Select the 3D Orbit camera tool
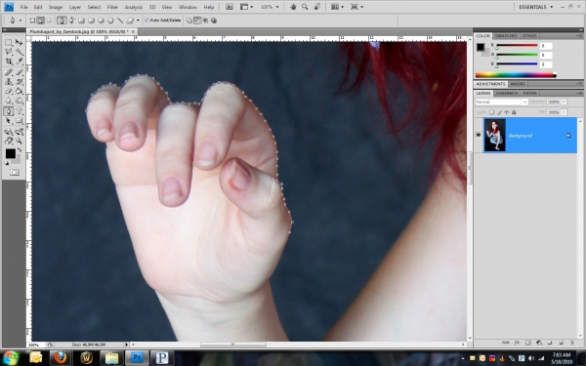The width and height of the screenshot is (586, 366). pyautogui.click(x=20, y=132)
